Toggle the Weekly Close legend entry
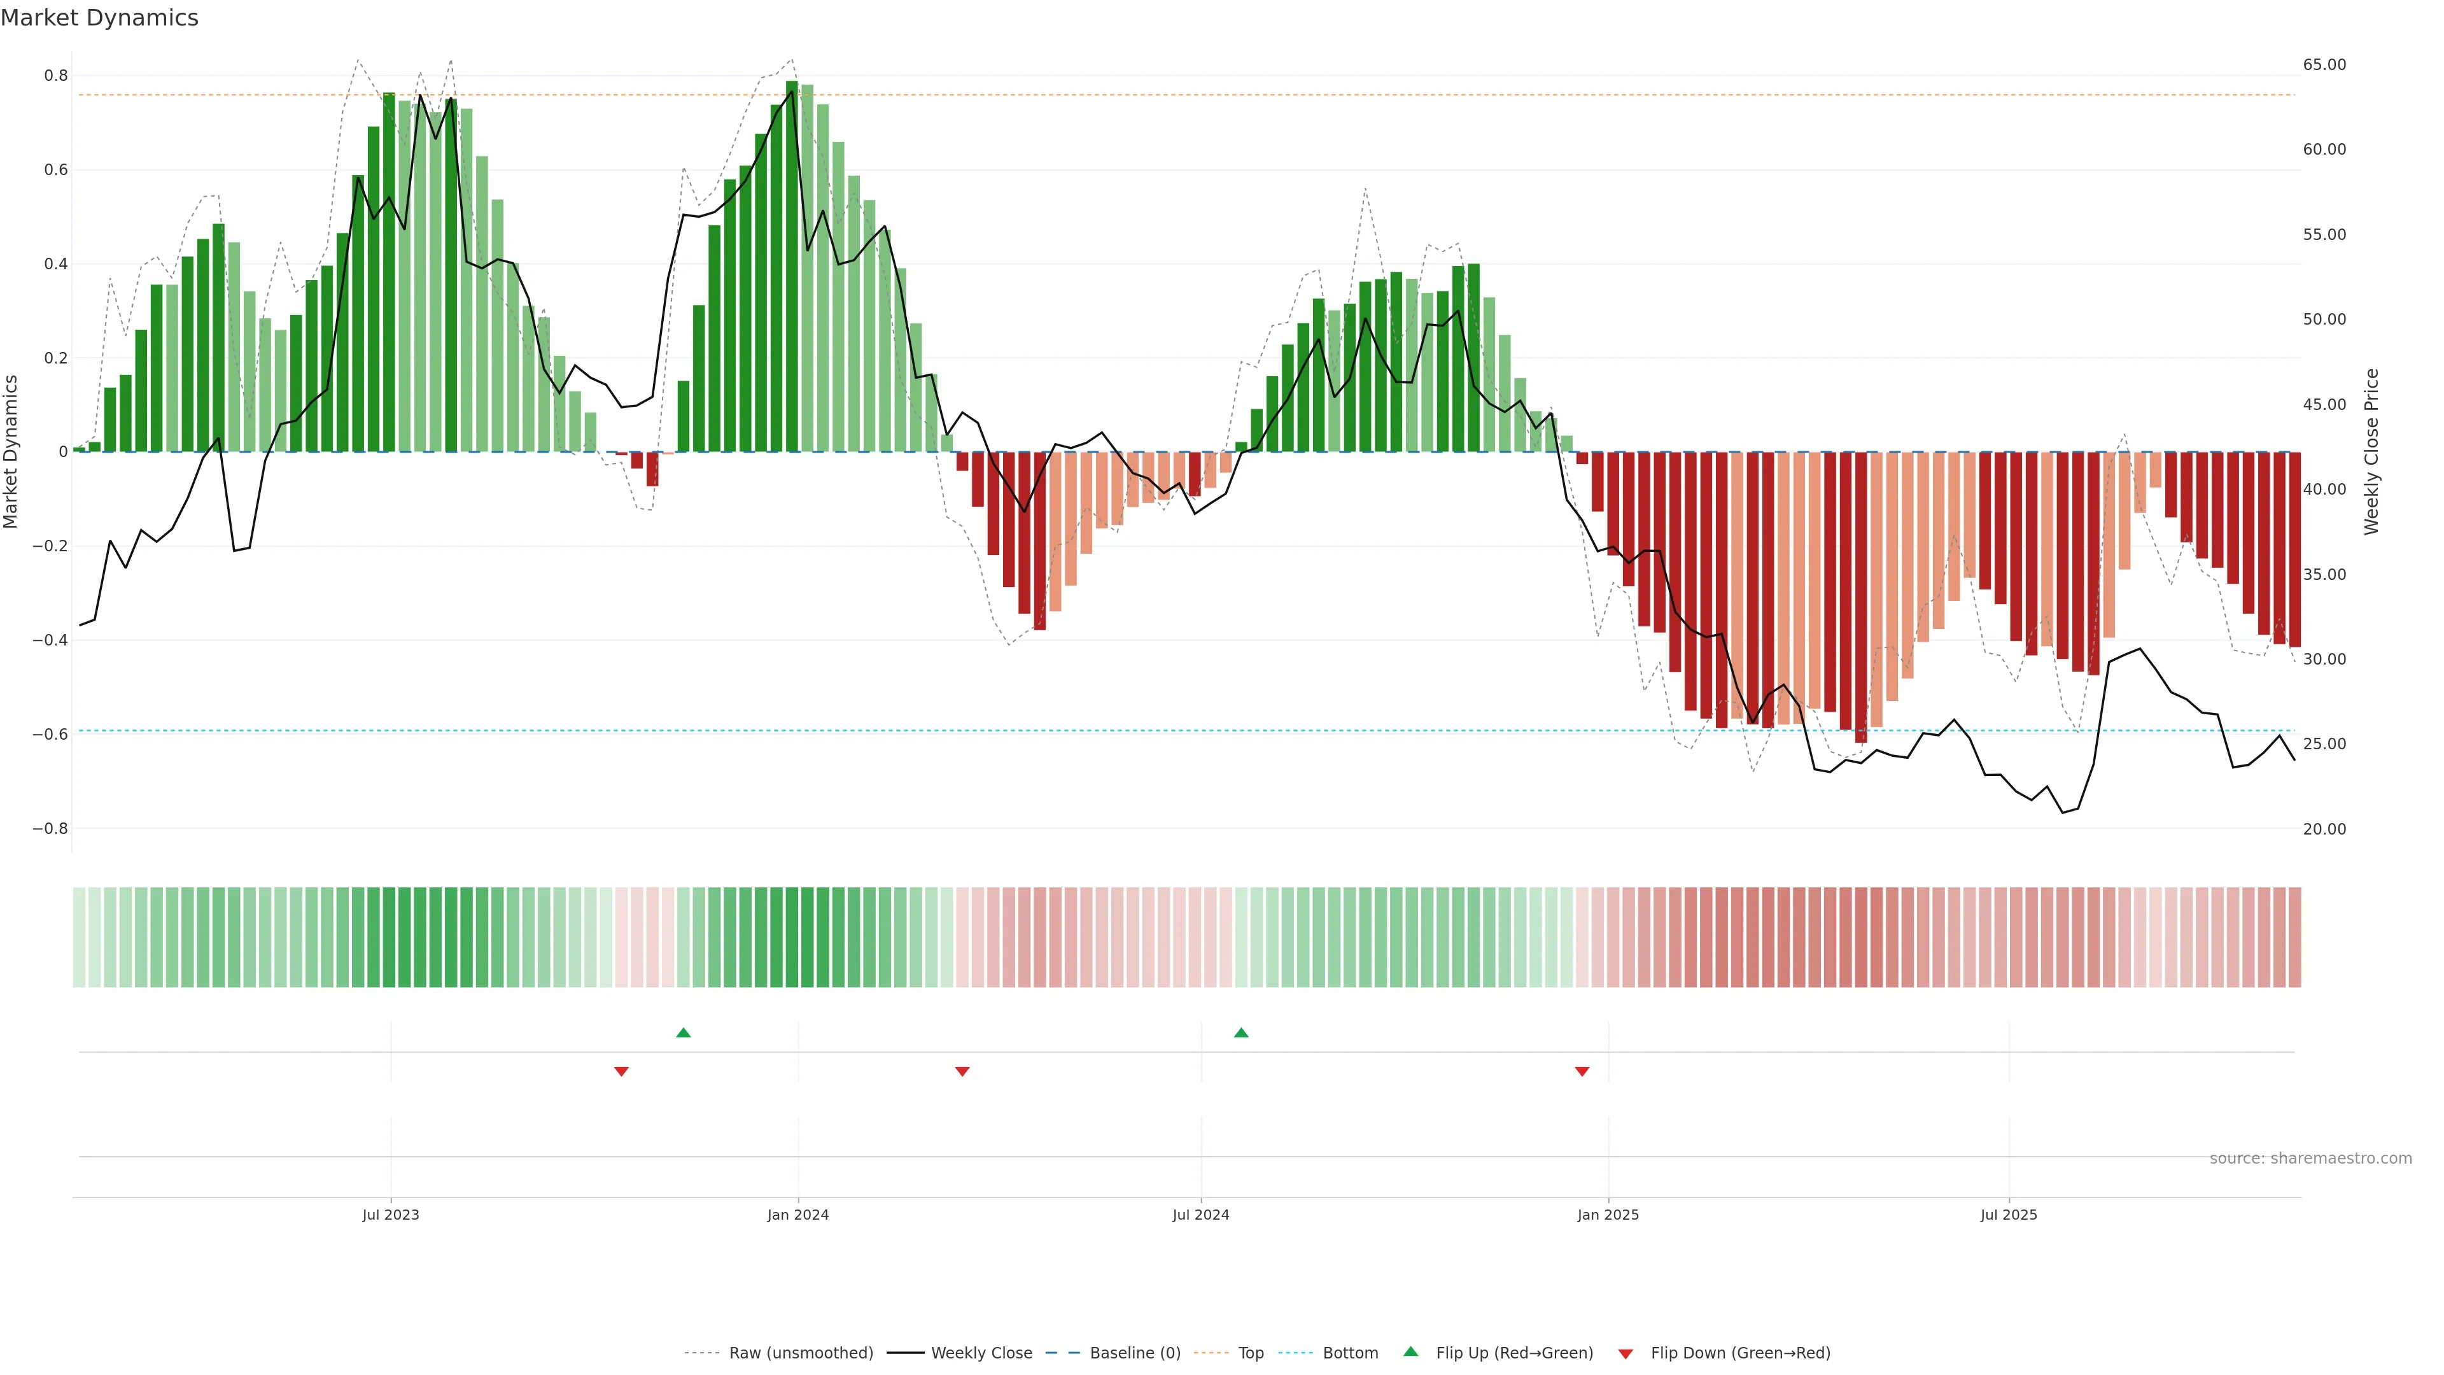 (981, 1353)
